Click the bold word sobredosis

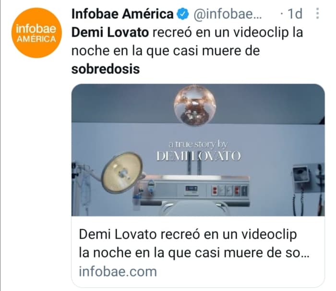106,69
